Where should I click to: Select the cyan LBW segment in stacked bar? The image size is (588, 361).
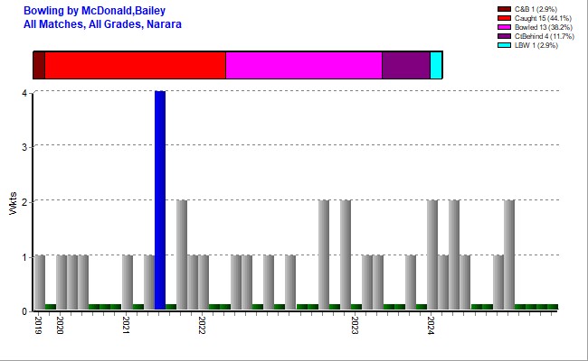(x=436, y=65)
